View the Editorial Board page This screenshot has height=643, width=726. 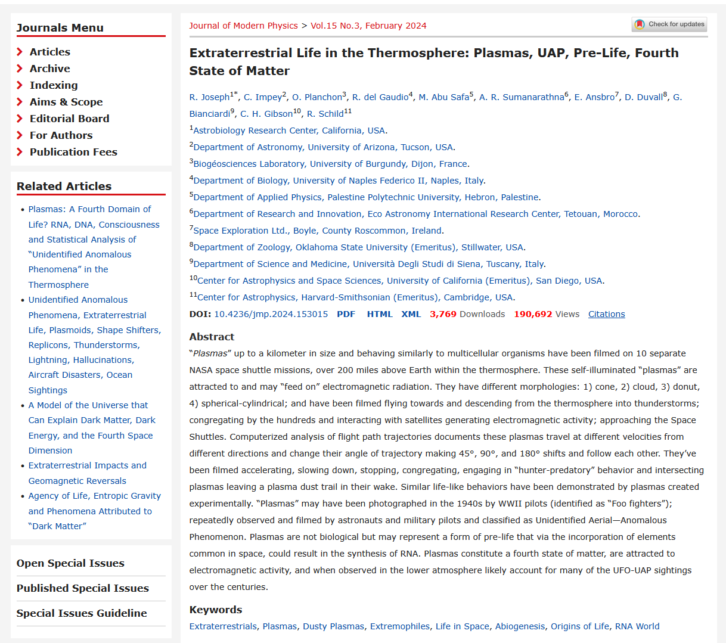pos(70,119)
